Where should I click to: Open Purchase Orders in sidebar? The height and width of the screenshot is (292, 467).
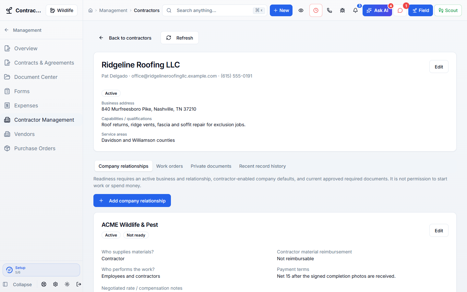(41, 148)
